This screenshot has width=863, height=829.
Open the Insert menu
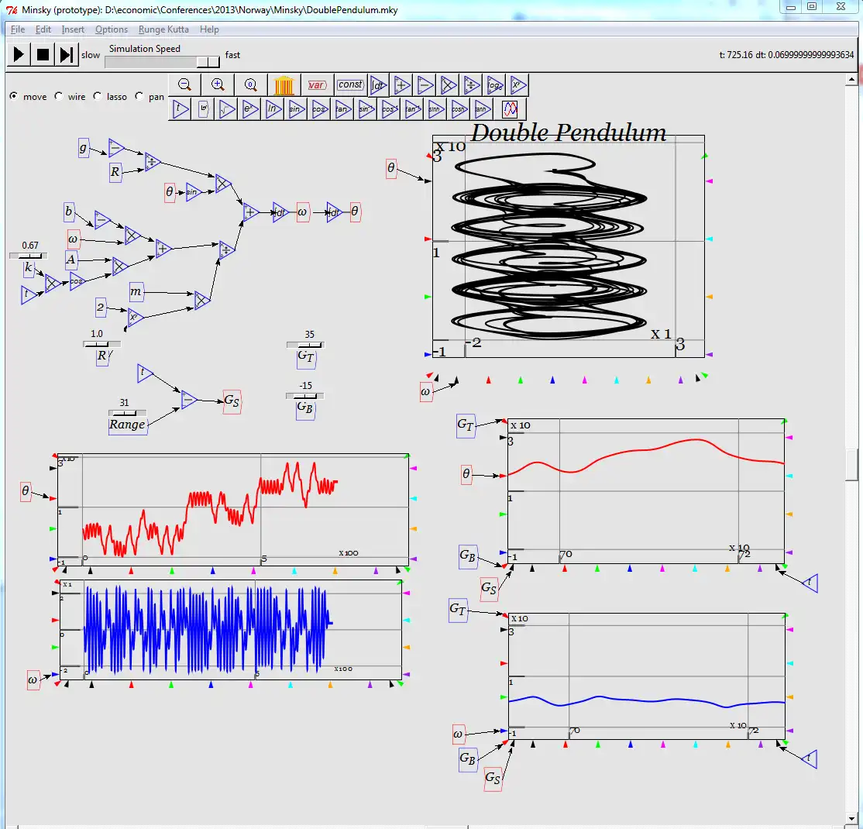pyautogui.click(x=72, y=29)
